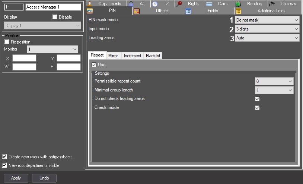Uncheck Create new users with antipassback
The image size is (303, 184).
point(4,157)
